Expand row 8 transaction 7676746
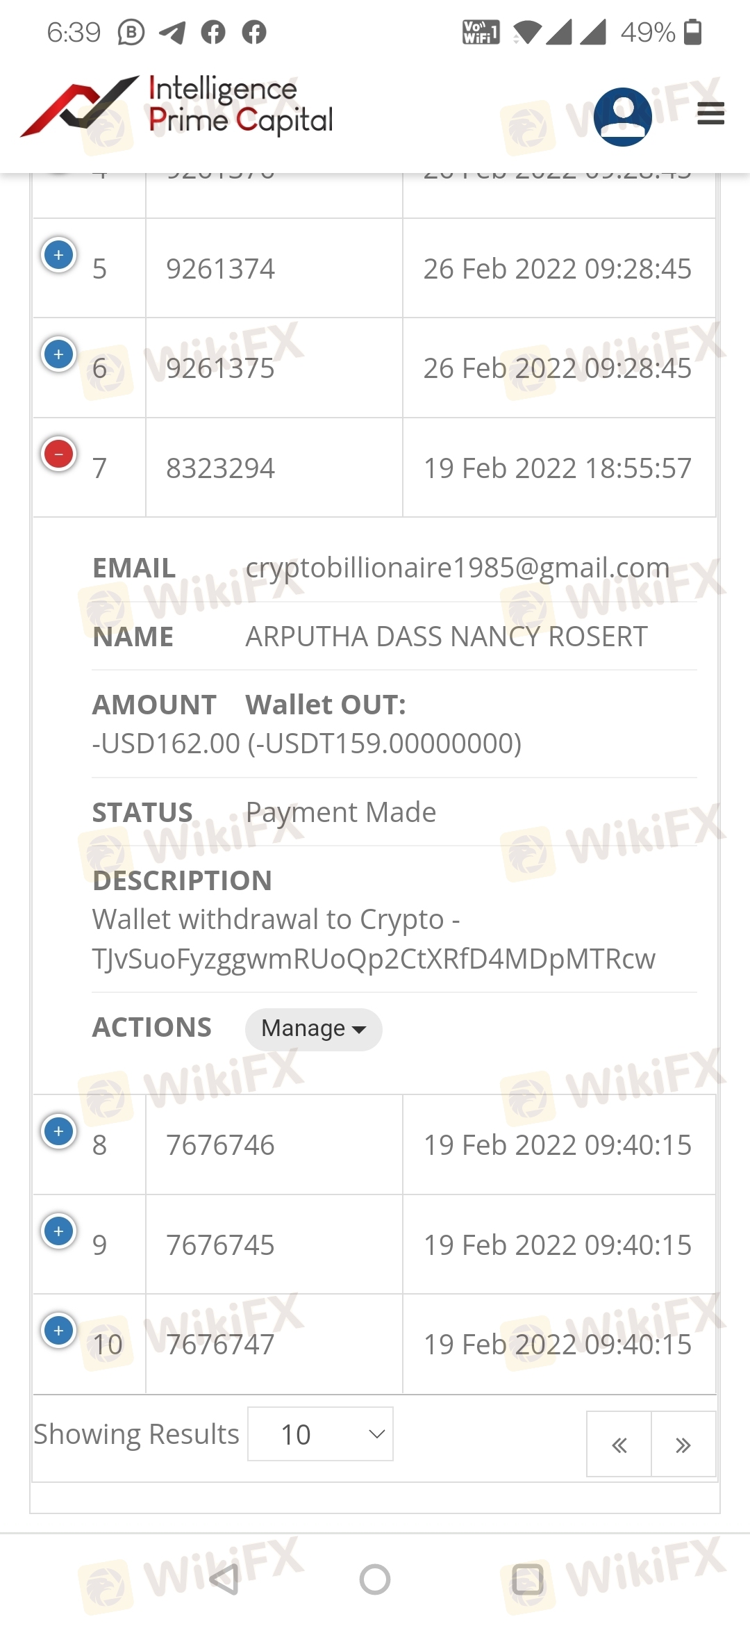The height and width of the screenshot is (1626, 750). pyautogui.click(x=59, y=1131)
